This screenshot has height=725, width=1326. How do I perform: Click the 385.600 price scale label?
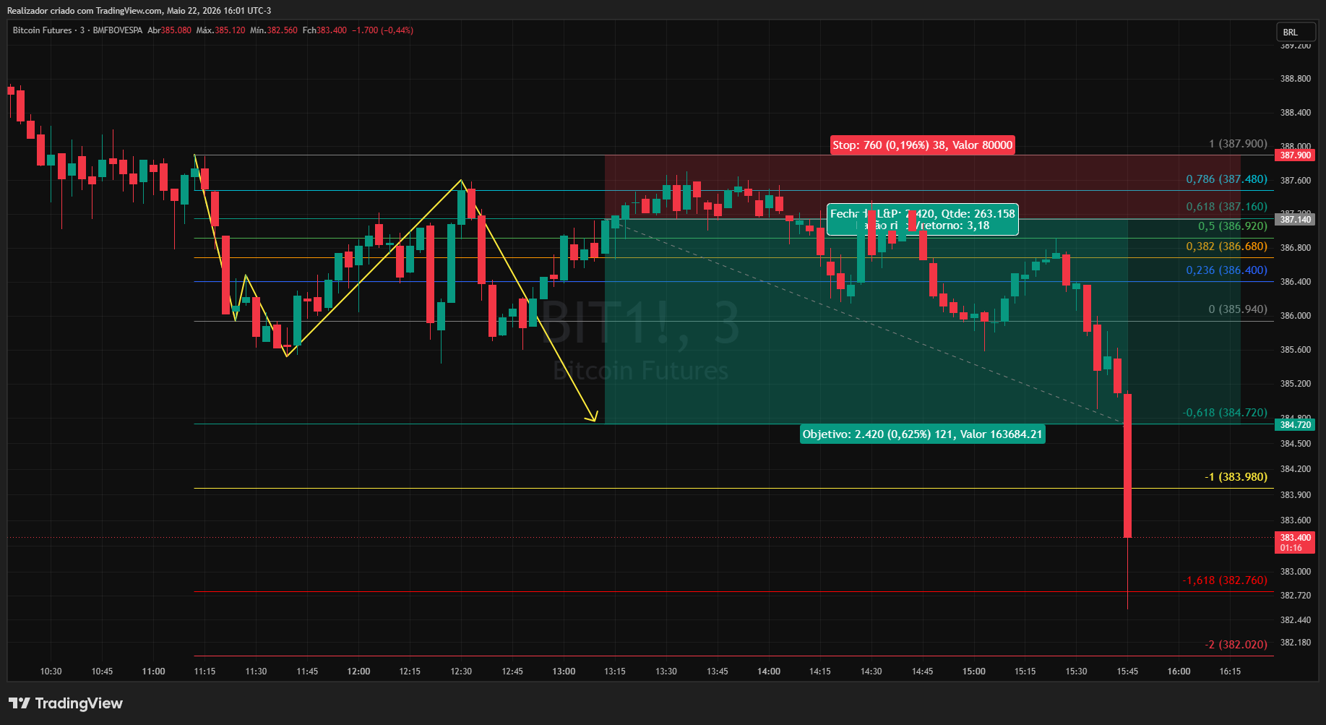point(1295,350)
